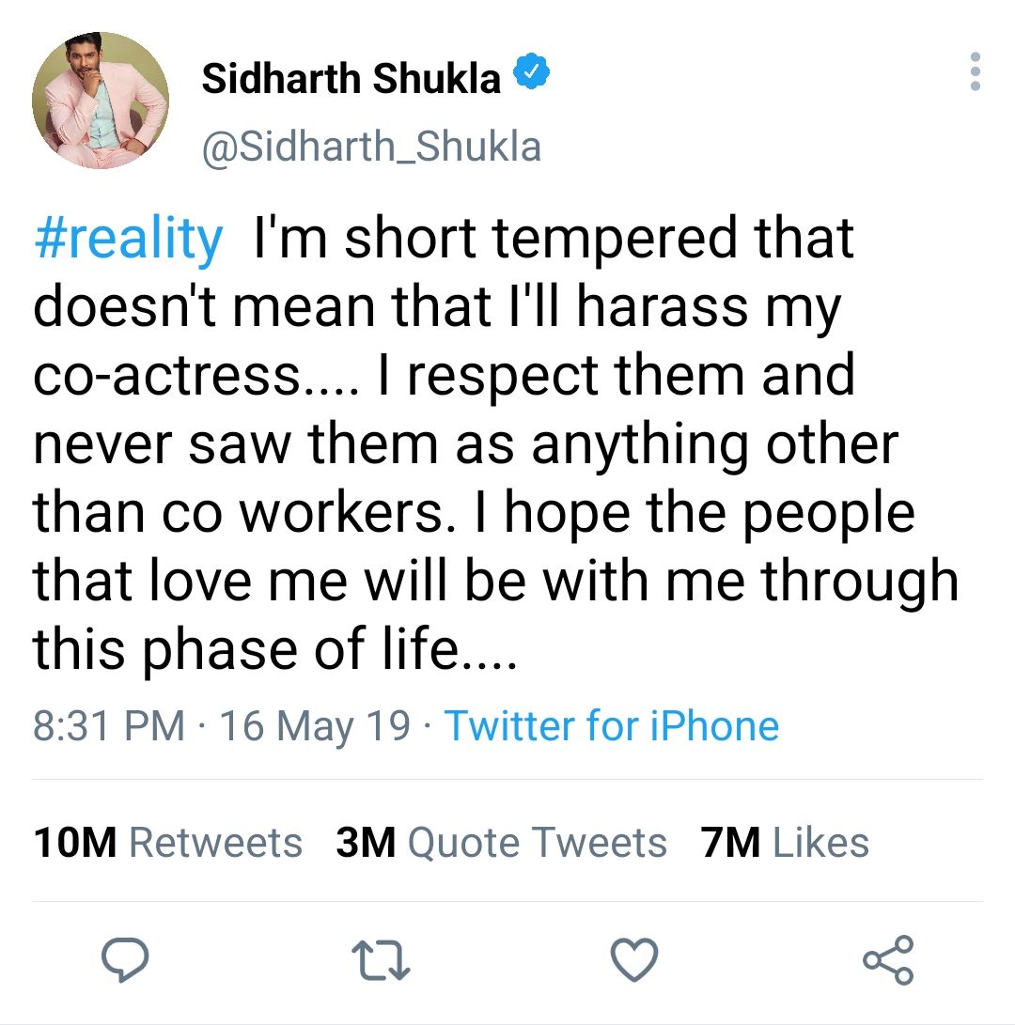Click the tweet line mentioning co-actress
The height and width of the screenshot is (1025, 1015).
click(x=444, y=376)
